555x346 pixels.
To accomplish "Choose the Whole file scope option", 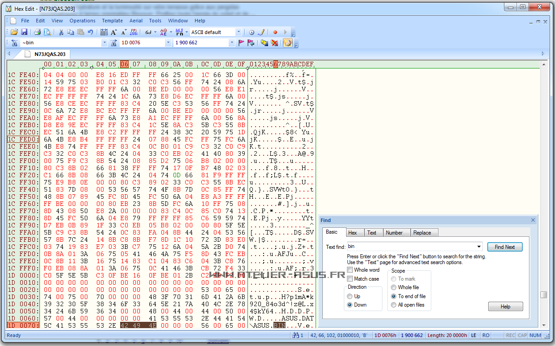I will [394, 287].
